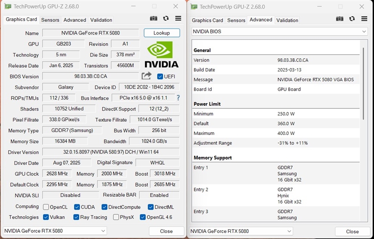The height and width of the screenshot is (239, 374).
Task: Click the BIOS export share icon
Action: tap(146, 76)
